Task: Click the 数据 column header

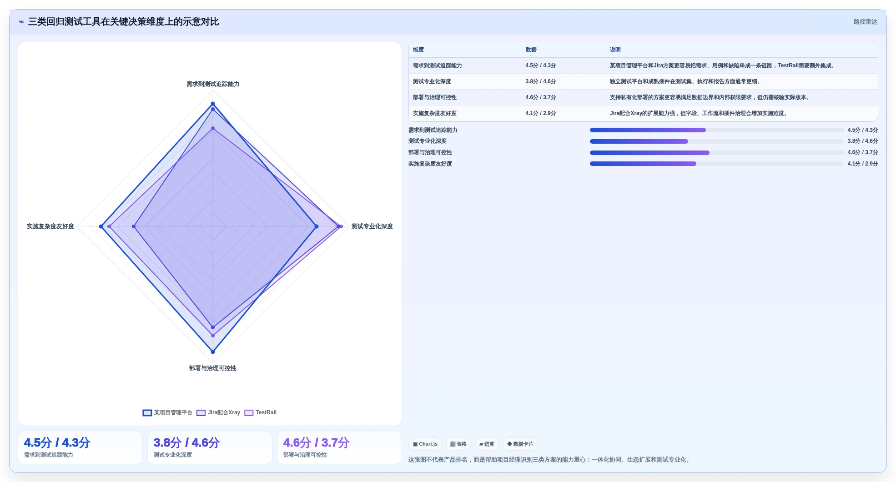Action: (531, 50)
